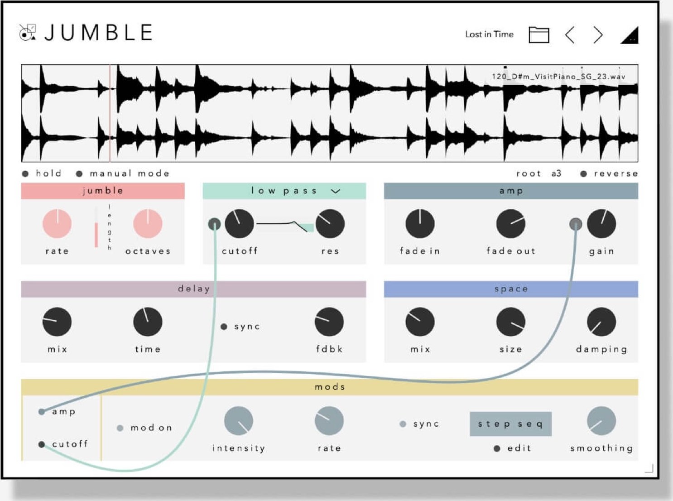This screenshot has width=673, height=501.
Task: Click the filter cutoff knob
Action: point(239,224)
